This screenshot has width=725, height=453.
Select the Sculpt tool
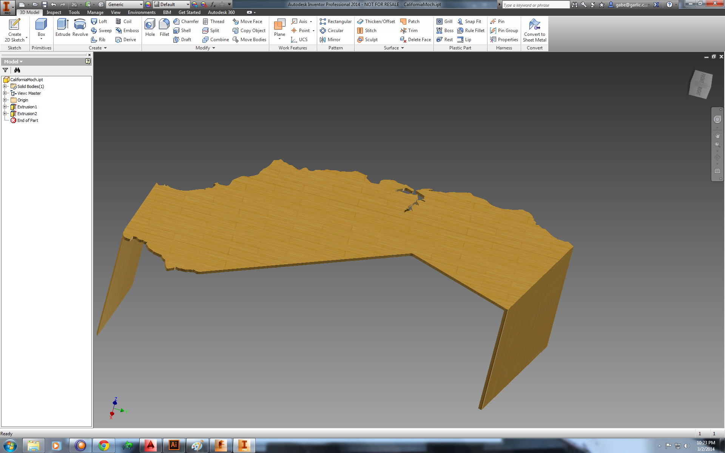pyautogui.click(x=367, y=40)
